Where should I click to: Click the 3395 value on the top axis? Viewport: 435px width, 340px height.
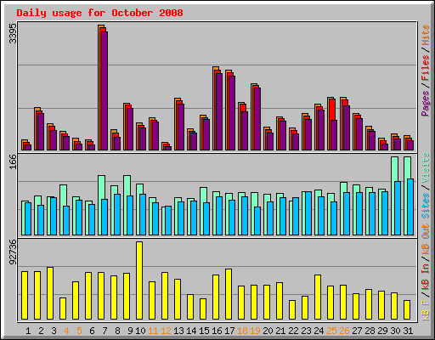coord(13,33)
